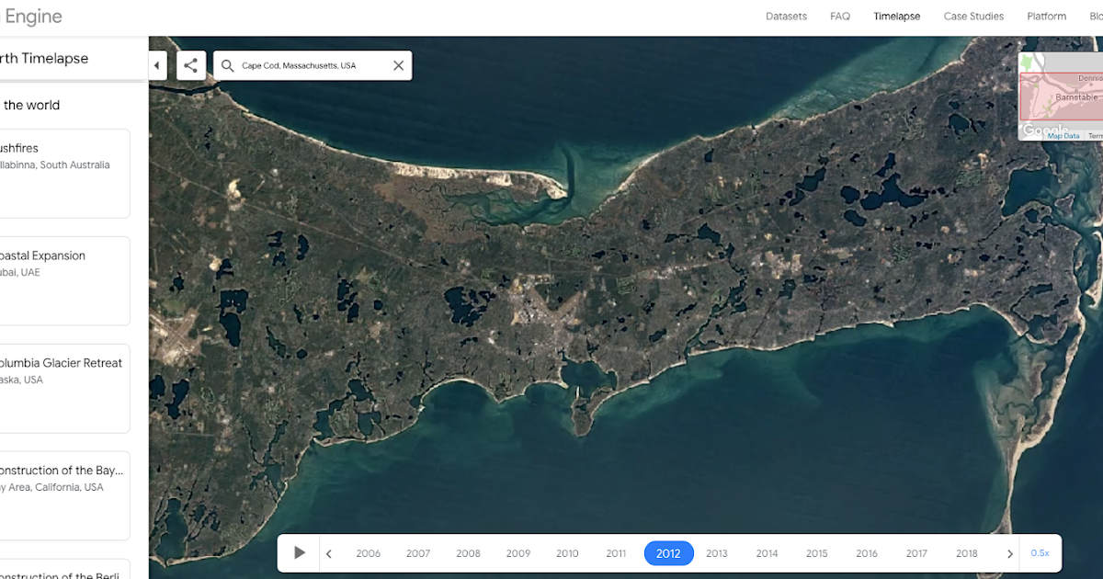Open the FAQ page
The image size is (1103, 579).
pos(839,16)
